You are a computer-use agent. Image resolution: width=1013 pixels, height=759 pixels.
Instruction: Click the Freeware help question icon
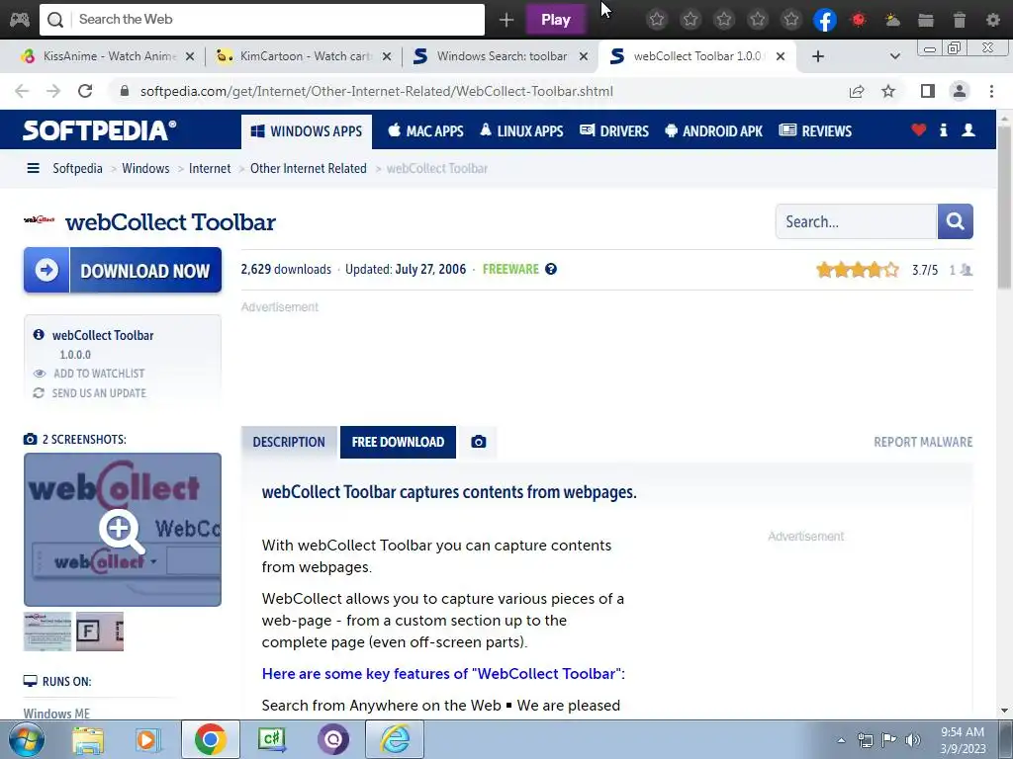[x=551, y=269]
